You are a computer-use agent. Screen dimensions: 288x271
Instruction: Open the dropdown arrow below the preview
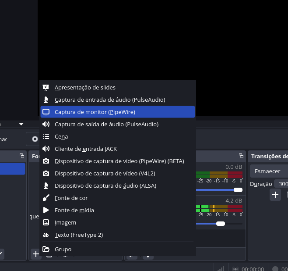click(x=21, y=125)
